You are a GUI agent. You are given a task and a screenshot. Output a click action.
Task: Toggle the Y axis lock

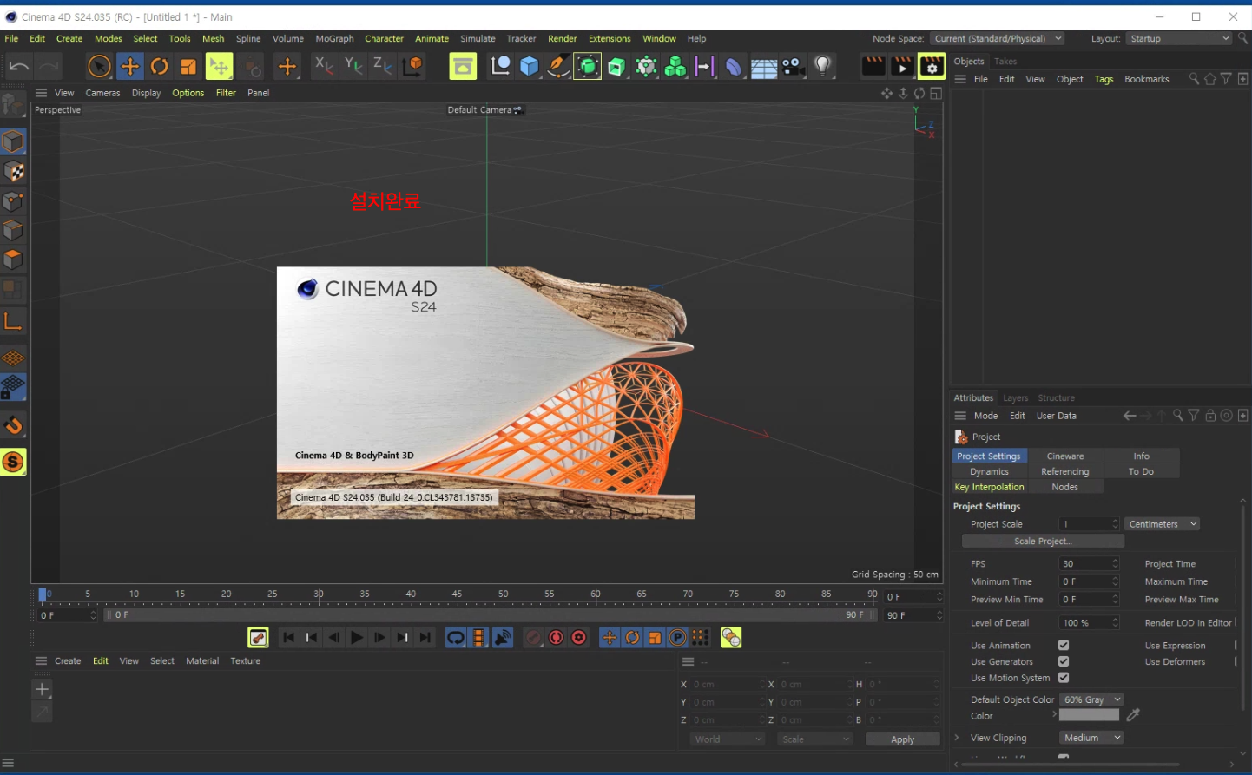(x=353, y=65)
